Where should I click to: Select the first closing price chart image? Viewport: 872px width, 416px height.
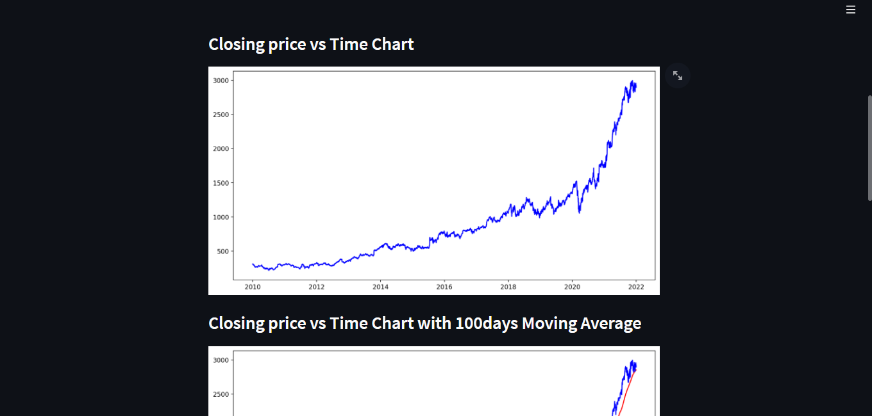(433, 180)
